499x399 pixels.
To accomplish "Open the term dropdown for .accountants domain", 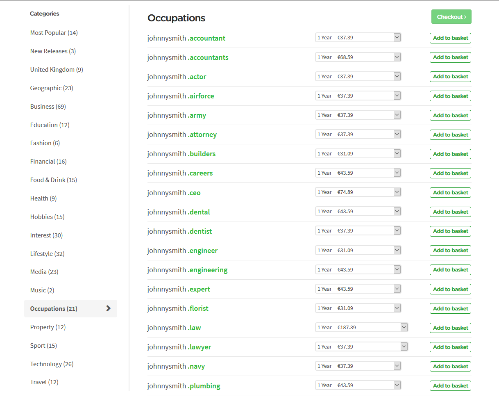I will [x=358, y=57].
